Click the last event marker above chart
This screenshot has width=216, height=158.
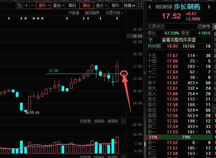coord(117,18)
